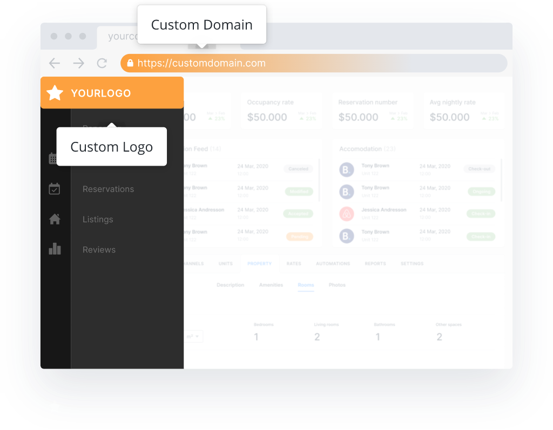Click the Reservation Feed scrollbar
553x430 pixels.
tap(319, 180)
